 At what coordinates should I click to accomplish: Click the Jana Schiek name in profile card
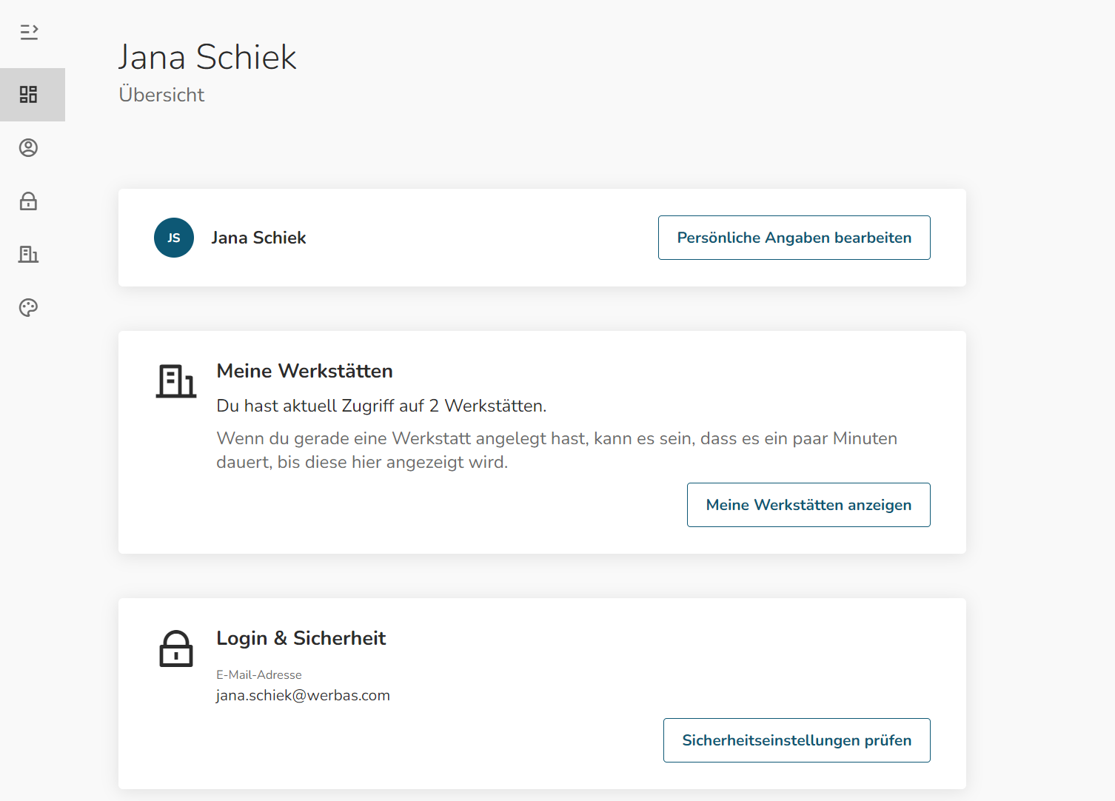pos(258,238)
